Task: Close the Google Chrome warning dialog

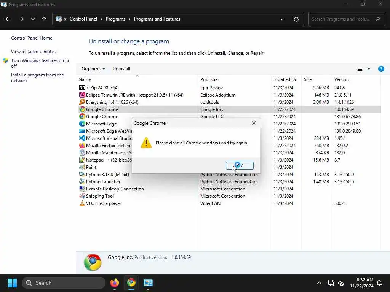Action: (254, 123)
